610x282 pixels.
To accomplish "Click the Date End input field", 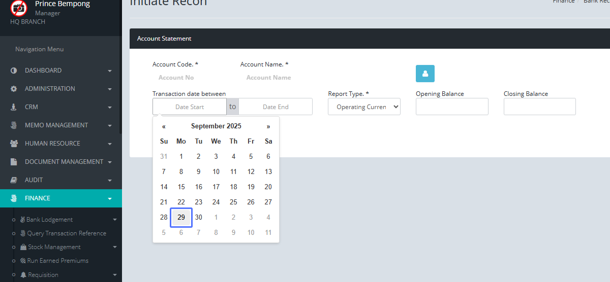I will pos(276,107).
